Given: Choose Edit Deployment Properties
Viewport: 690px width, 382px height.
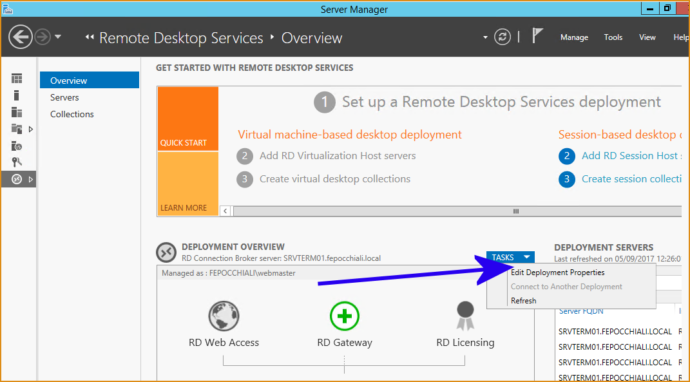Looking at the screenshot, I should point(557,272).
